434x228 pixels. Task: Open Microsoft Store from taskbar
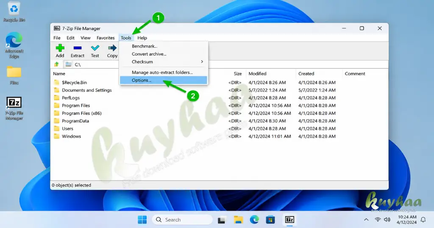tap(270, 220)
